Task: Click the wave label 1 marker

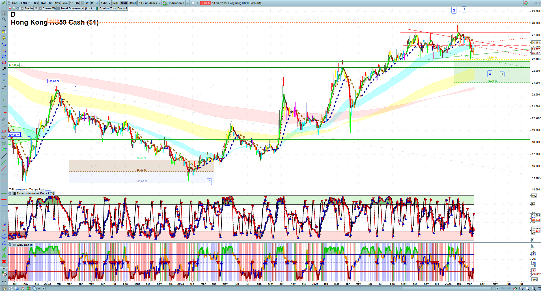Action: 76,87
